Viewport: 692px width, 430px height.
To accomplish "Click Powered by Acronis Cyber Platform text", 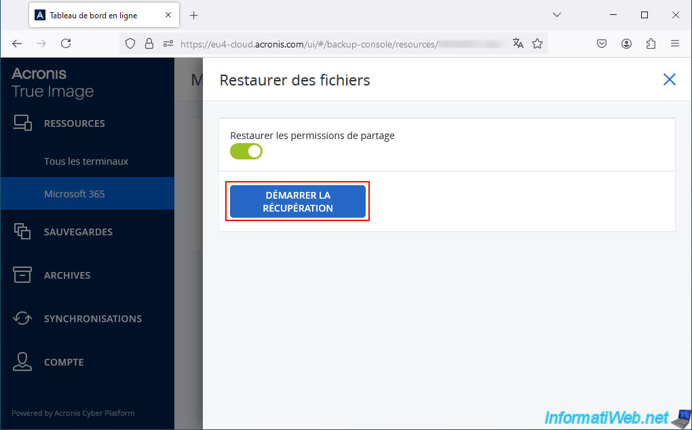I will [x=73, y=413].
